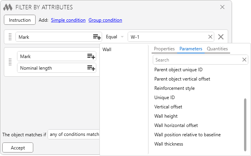Switch to the Quantities tab
251x156 pixels.
(x=217, y=49)
